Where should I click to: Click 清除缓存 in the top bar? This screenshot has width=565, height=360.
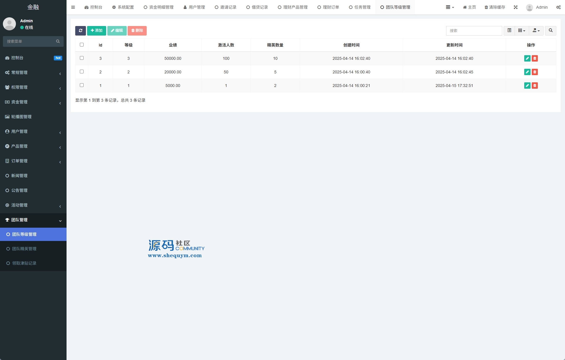point(495,7)
